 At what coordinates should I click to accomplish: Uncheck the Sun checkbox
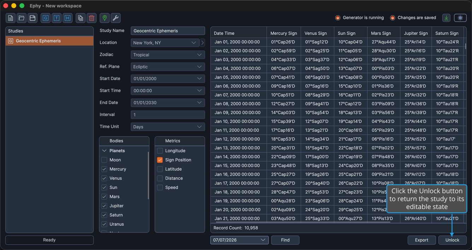pos(104,187)
